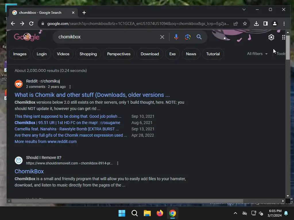Screen dimensions: 294x220
Task: Go back to the previous page
Action: point(13,23)
